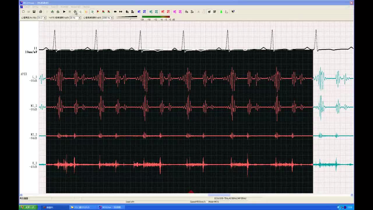The width and height of the screenshot is (373, 210).
Task: Open the heart sound channel dropdown showing Ch 2
Action: coord(44,18)
